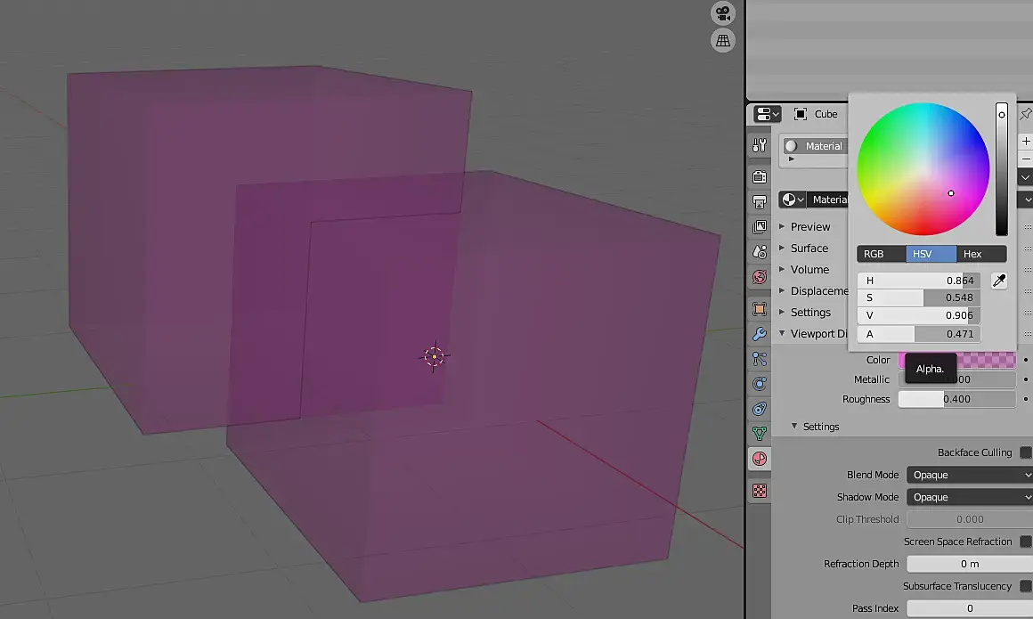Switch color picker to RGB mode
The image size is (1033, 619).
[882, 254]
